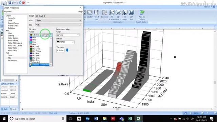Pick Pink in fill color list
Image resolution: width=217 pixels, height=122 pixels.
[40, 40]
